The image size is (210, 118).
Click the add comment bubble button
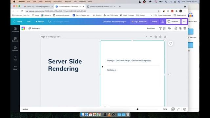(x=171, y=43)
